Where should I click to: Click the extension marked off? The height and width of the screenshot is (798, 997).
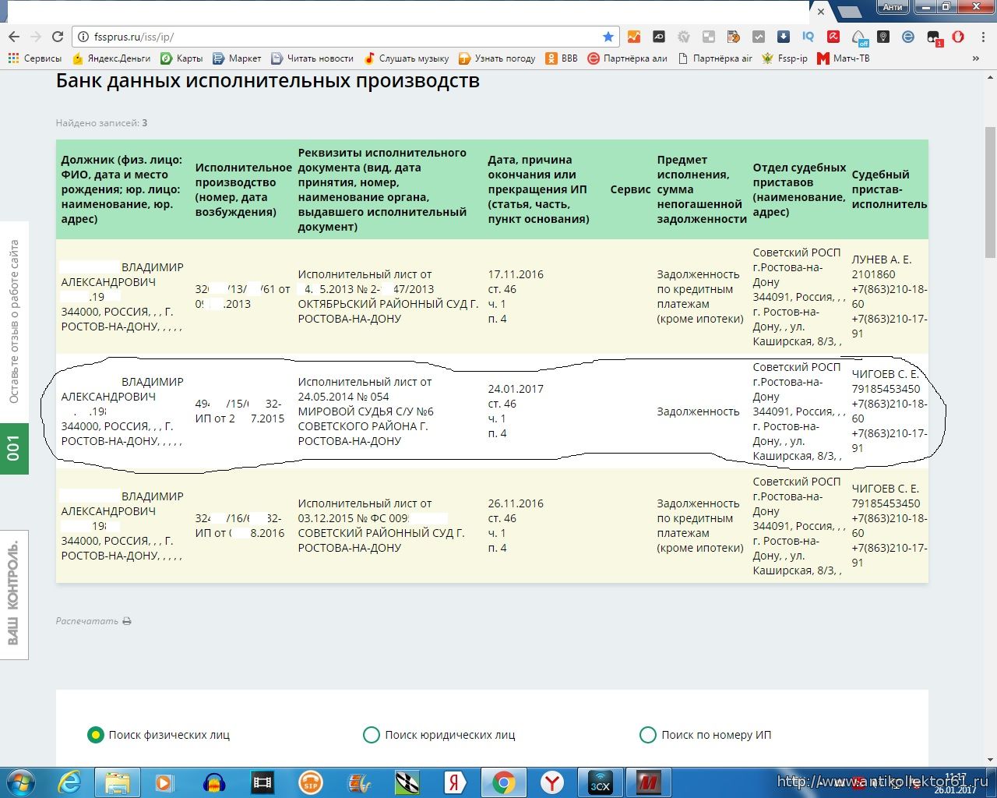pyautogui.click(x=858, y=37)
